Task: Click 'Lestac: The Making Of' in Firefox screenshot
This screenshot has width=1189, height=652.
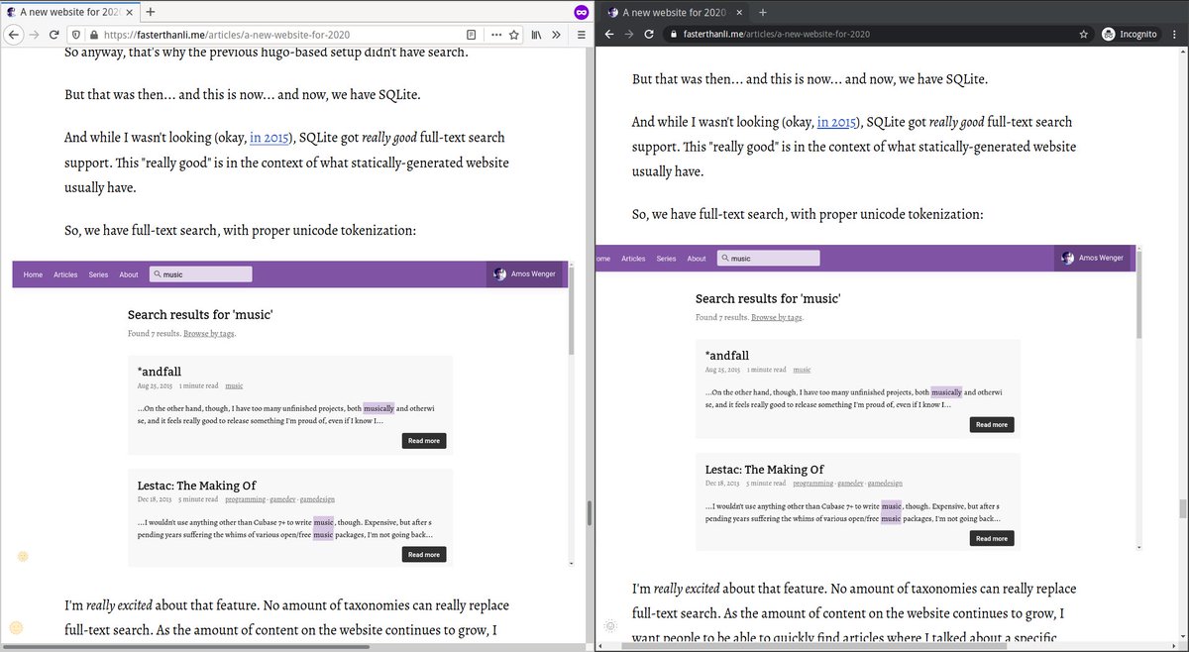Action: pyautogui.click(x=196, y=486)
